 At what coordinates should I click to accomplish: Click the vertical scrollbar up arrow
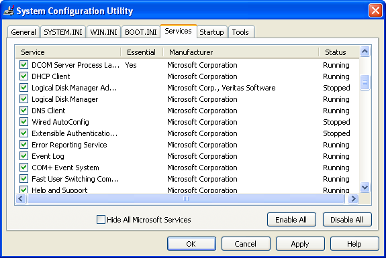pyautogui.click(x=365, y=52)
